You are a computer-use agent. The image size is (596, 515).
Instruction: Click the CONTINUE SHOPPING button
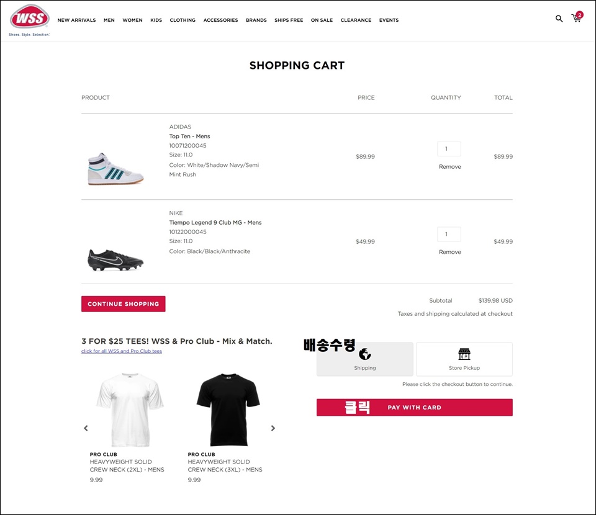pos(123,304)
